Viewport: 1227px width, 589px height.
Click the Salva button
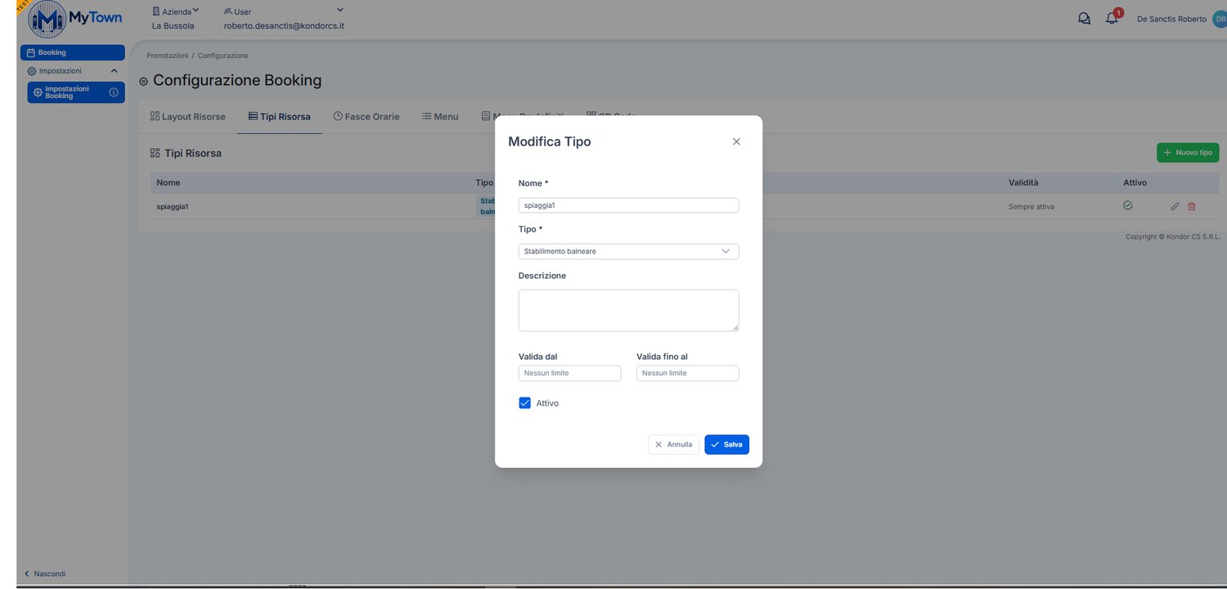coord(726,444)
